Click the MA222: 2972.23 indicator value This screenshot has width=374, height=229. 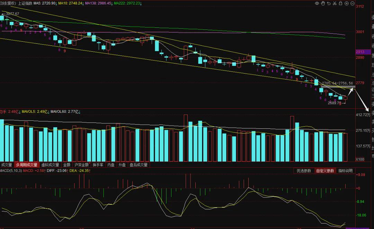(127, 3)
